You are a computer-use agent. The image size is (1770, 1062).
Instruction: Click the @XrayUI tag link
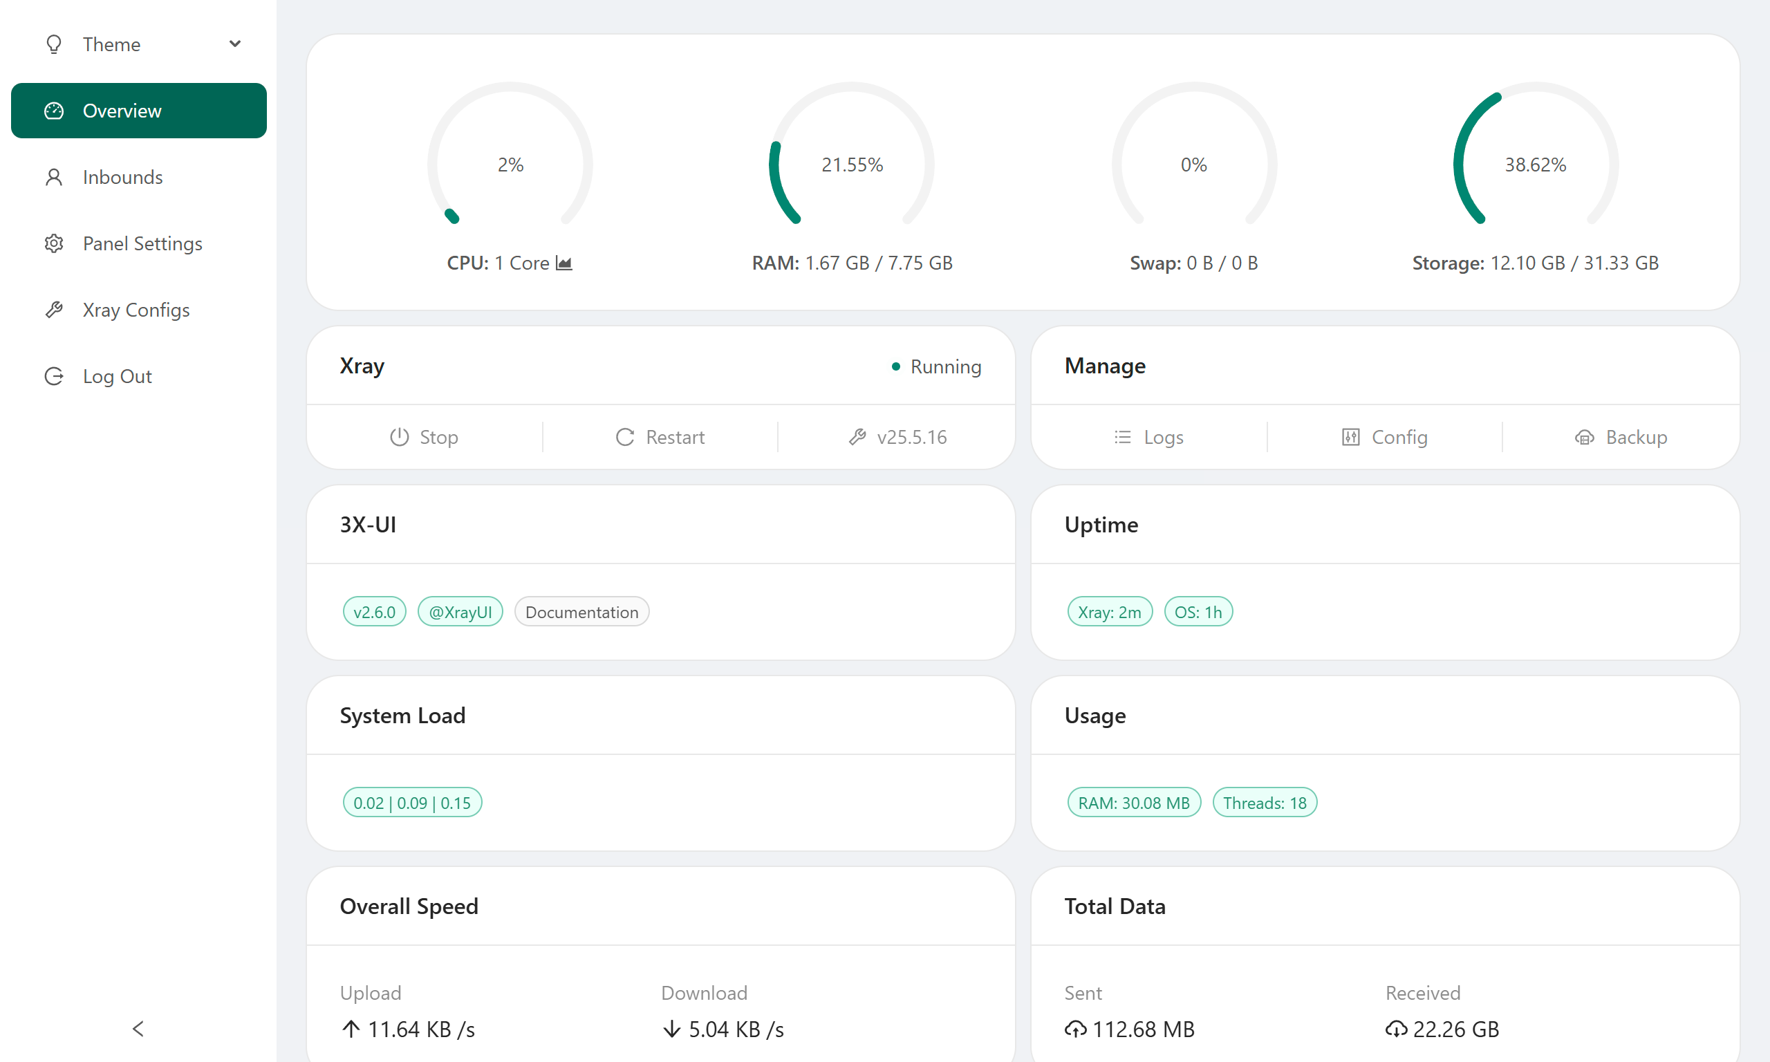point(460,612)
